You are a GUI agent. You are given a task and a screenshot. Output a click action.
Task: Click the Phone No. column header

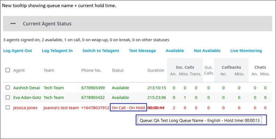(x=91, y=70)
